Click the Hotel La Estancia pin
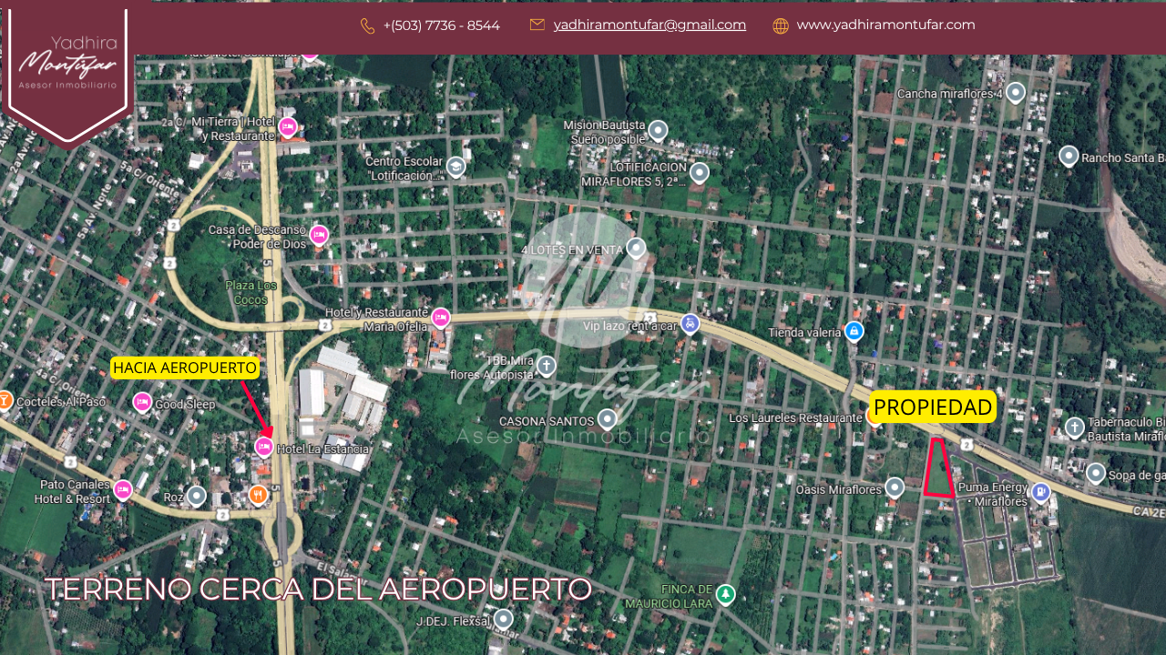 [264, 447]
